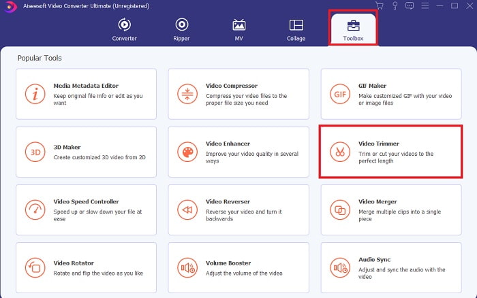Viewport: 477px width, 298px height.
Task: Click the Ripper disc icon
Action: 182,24
